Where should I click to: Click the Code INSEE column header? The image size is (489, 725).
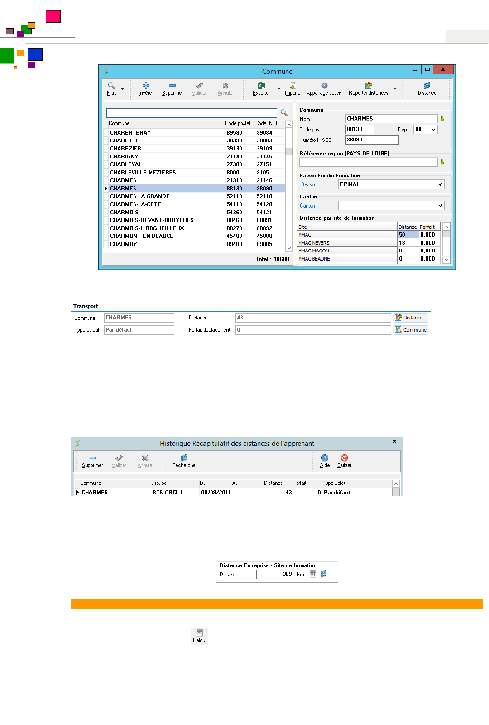[x=268, y=123]
